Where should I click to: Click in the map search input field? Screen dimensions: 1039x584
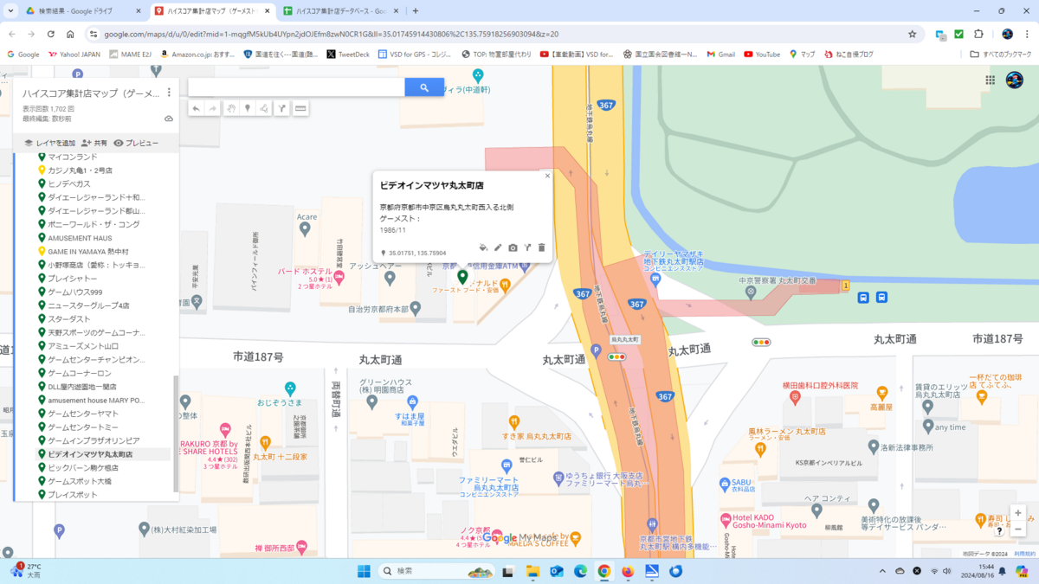[296, 87]
